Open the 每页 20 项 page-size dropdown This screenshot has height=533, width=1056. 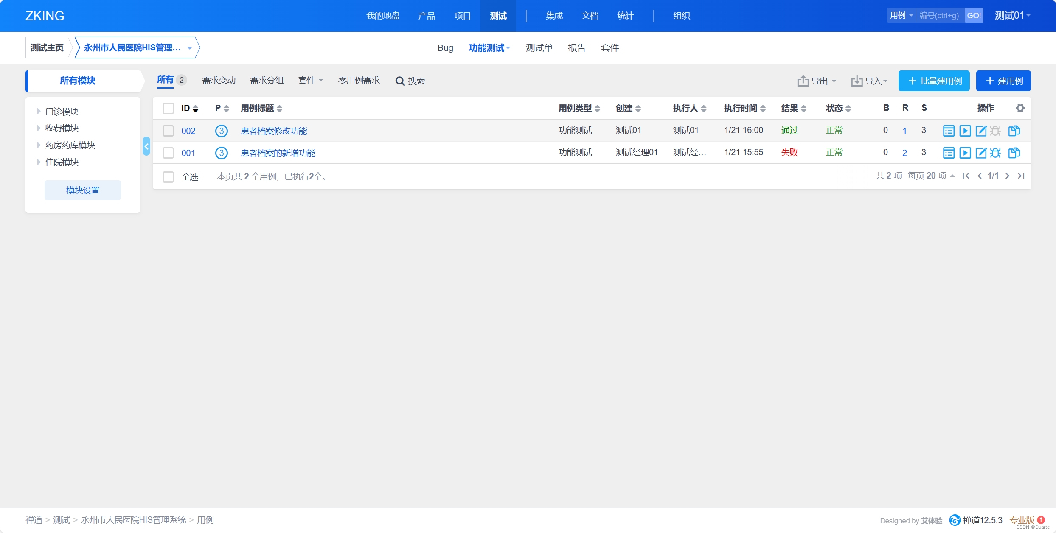tap(931, 176)
